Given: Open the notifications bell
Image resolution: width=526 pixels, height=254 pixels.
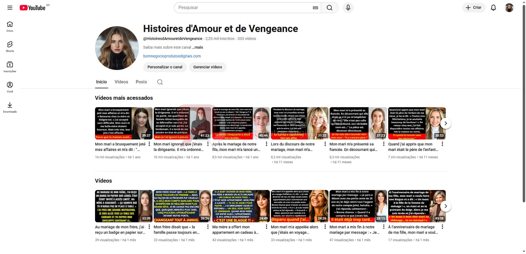Looking at the screenshot, I should coord(493,8).
